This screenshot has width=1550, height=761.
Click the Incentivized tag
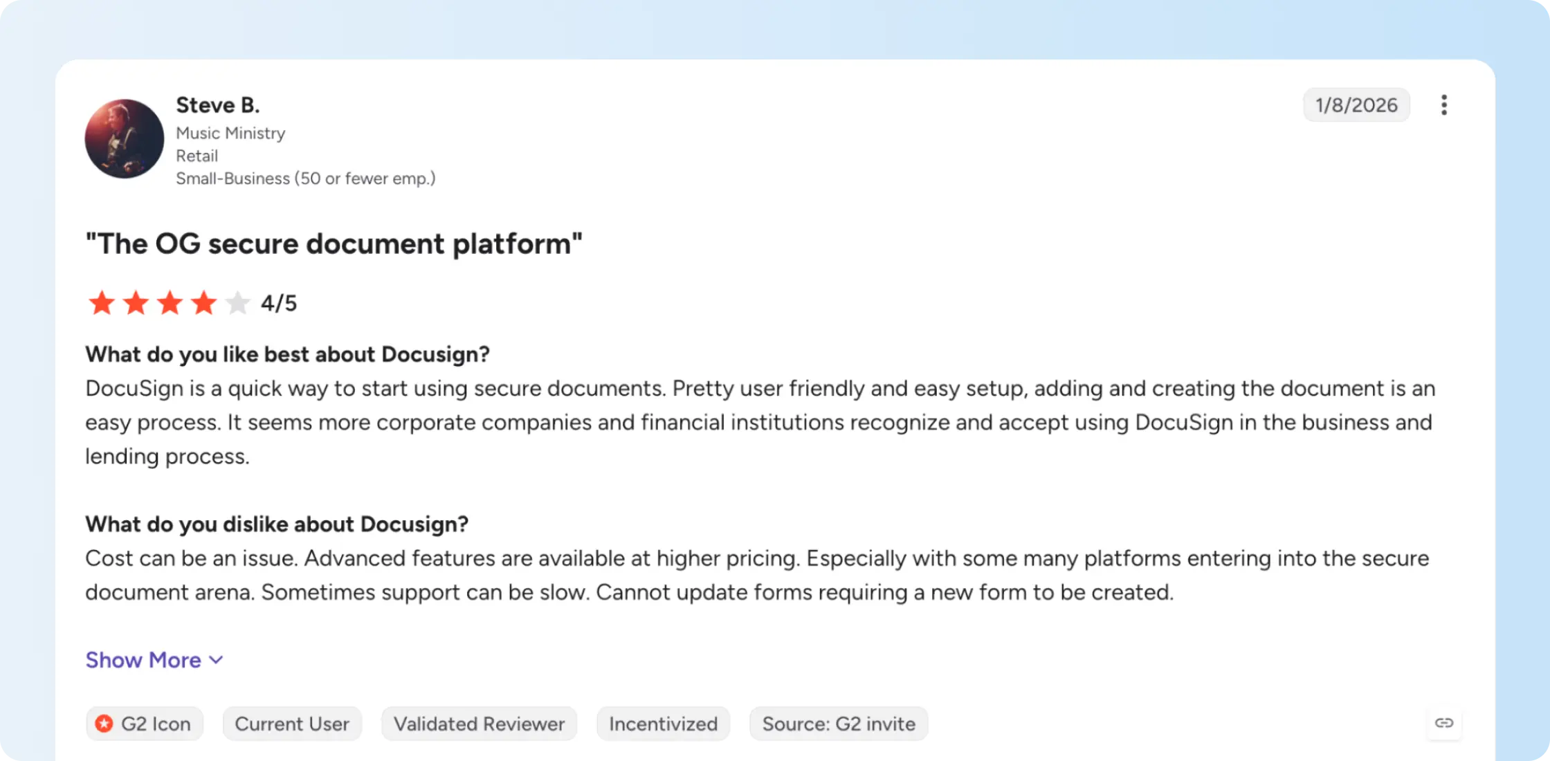pos(663,724)
